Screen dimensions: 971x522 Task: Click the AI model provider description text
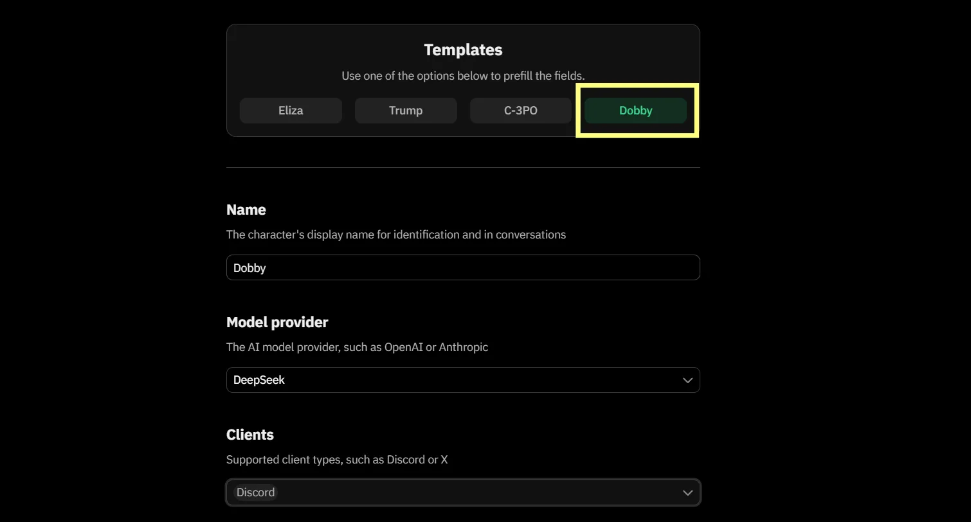coord(357,347)
